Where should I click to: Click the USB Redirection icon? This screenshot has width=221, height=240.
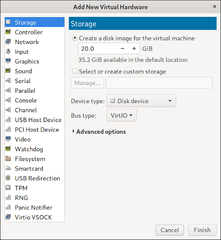(8, 178)
